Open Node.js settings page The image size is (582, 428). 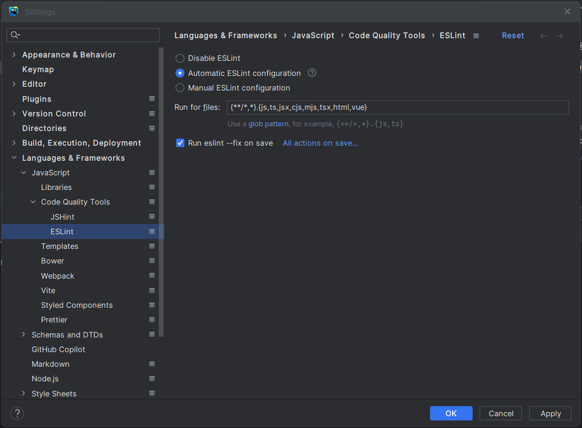tap(45, 379)
